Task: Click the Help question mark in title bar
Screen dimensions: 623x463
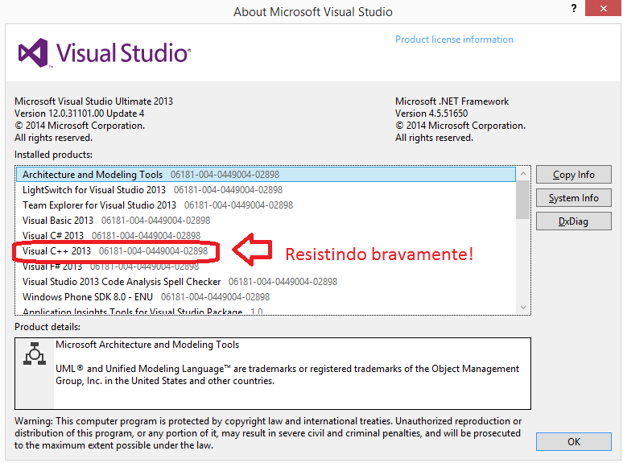Action: [x=574, y=9]
